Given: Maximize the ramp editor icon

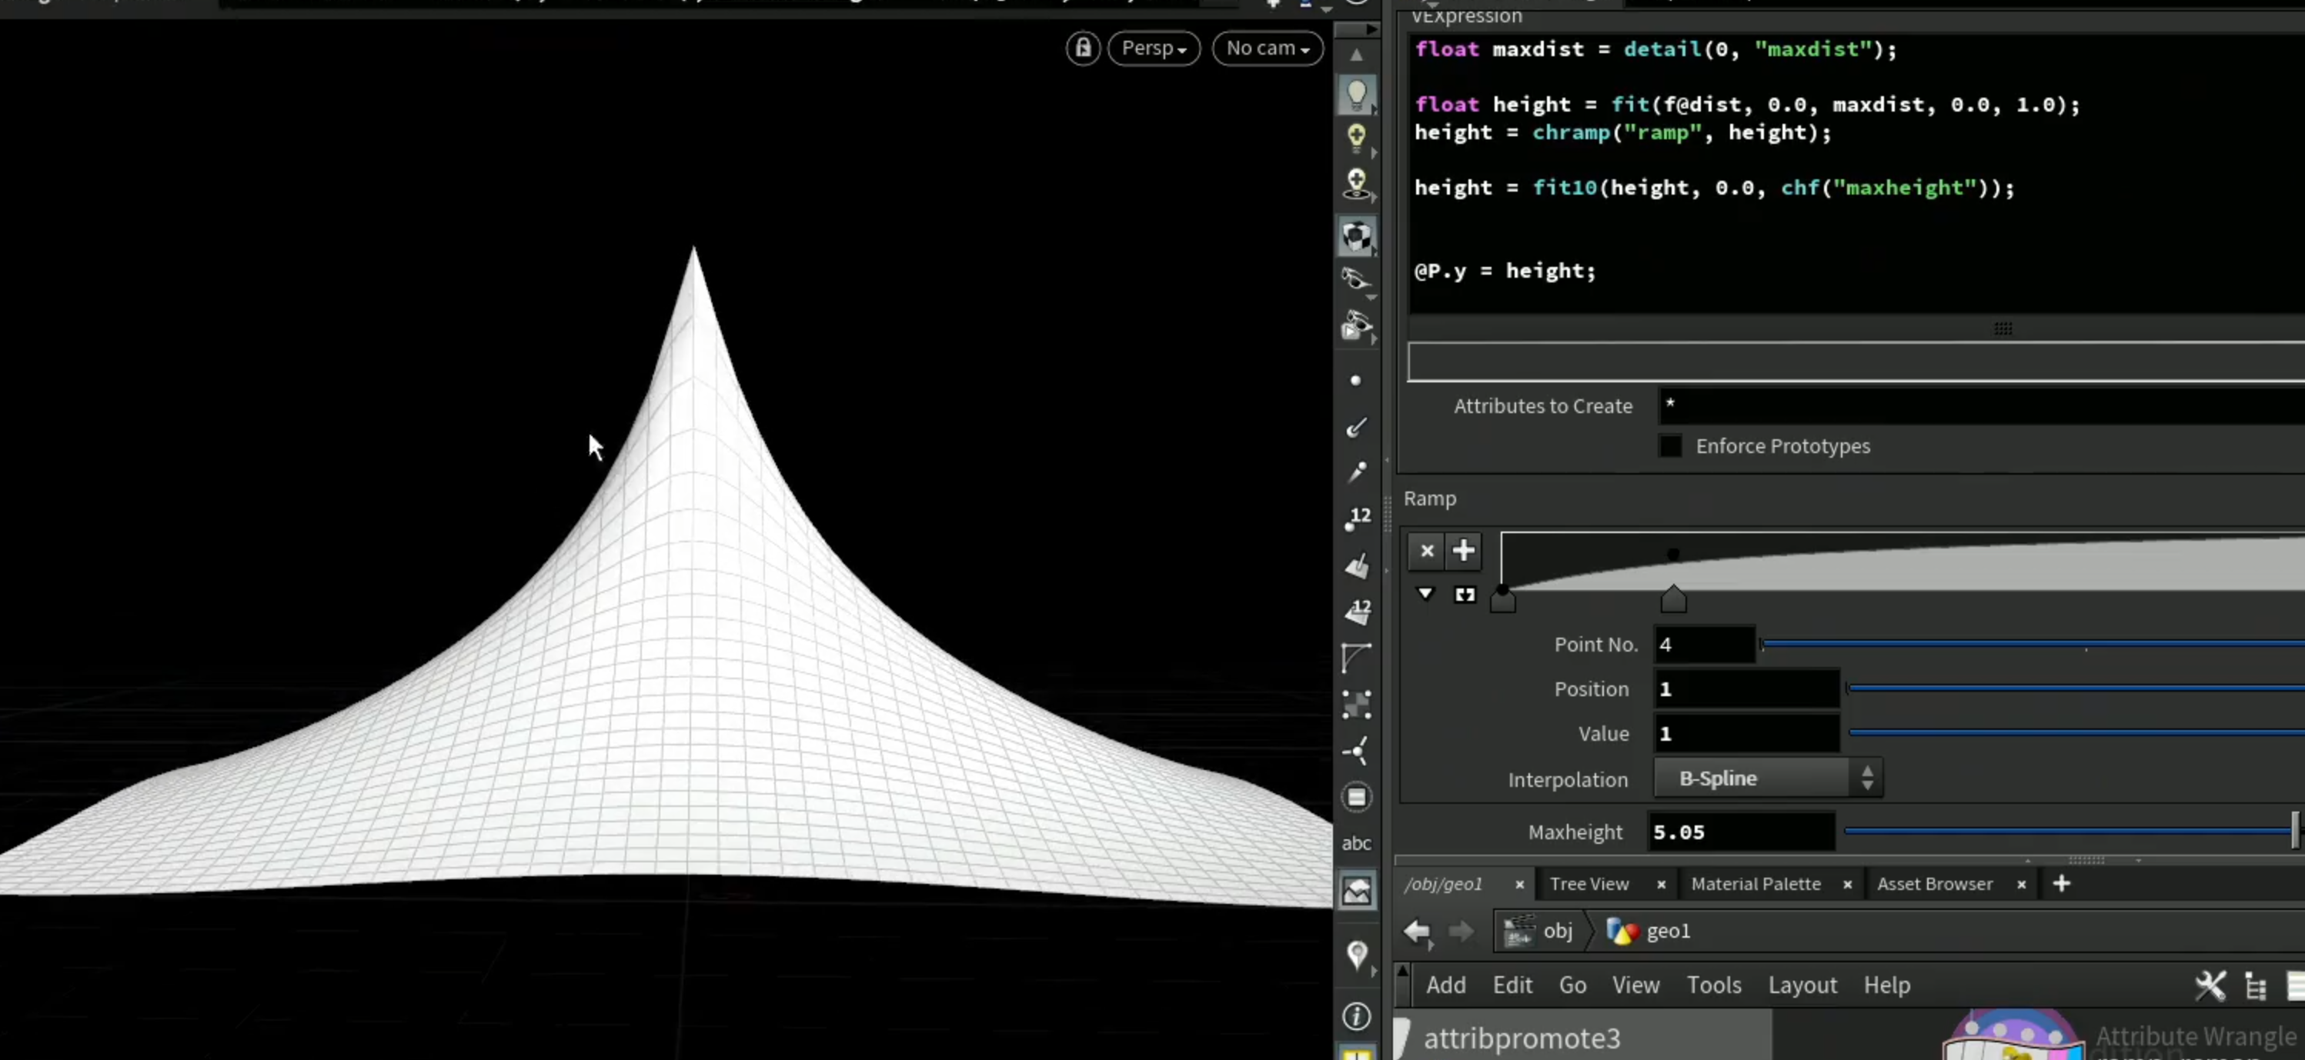Looking at the screenshot, I should (x=1464, y=595).
